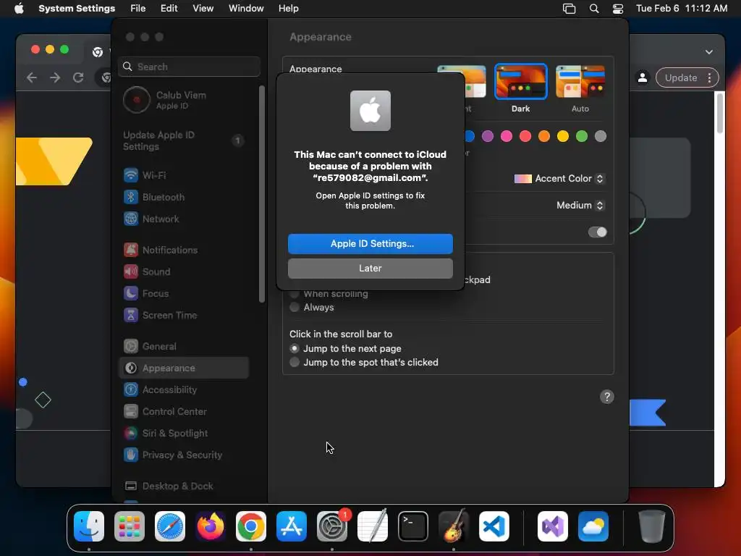
Task: Select Appearance in settings sidebar
Action: pyautogui.click(x=184, y=368)
